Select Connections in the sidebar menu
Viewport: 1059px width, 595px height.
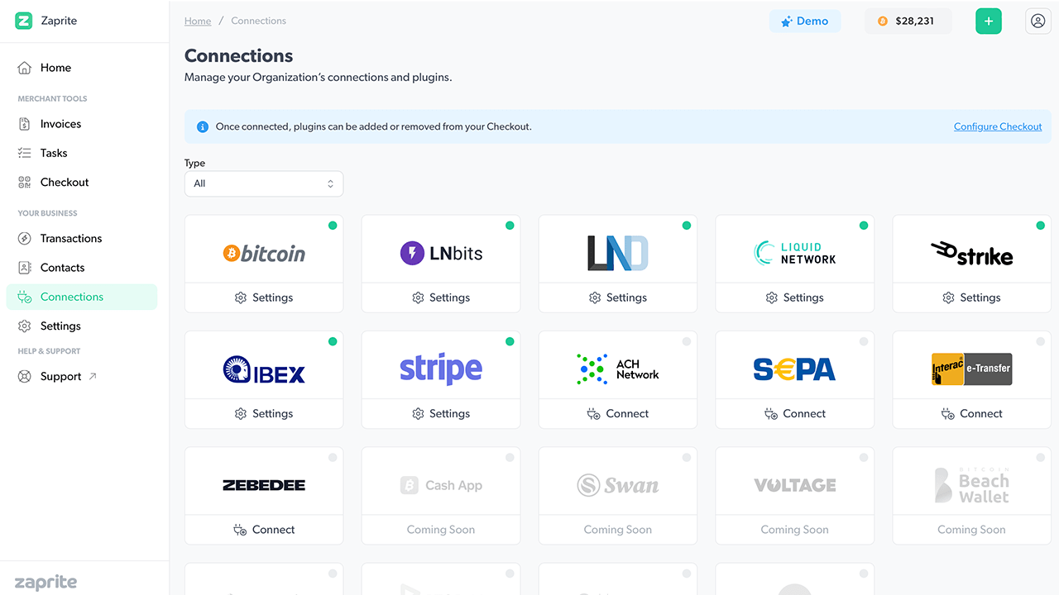(x=73, y=296)
